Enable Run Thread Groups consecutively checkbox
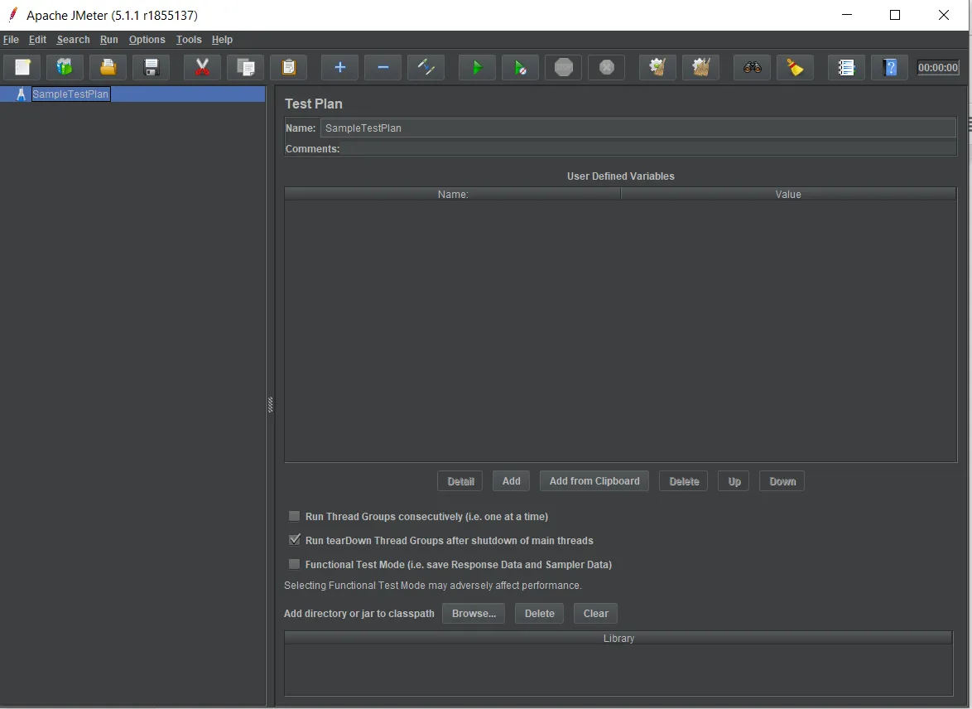The width and height of the screenshot is (972, 709). (x=295, y=516)
